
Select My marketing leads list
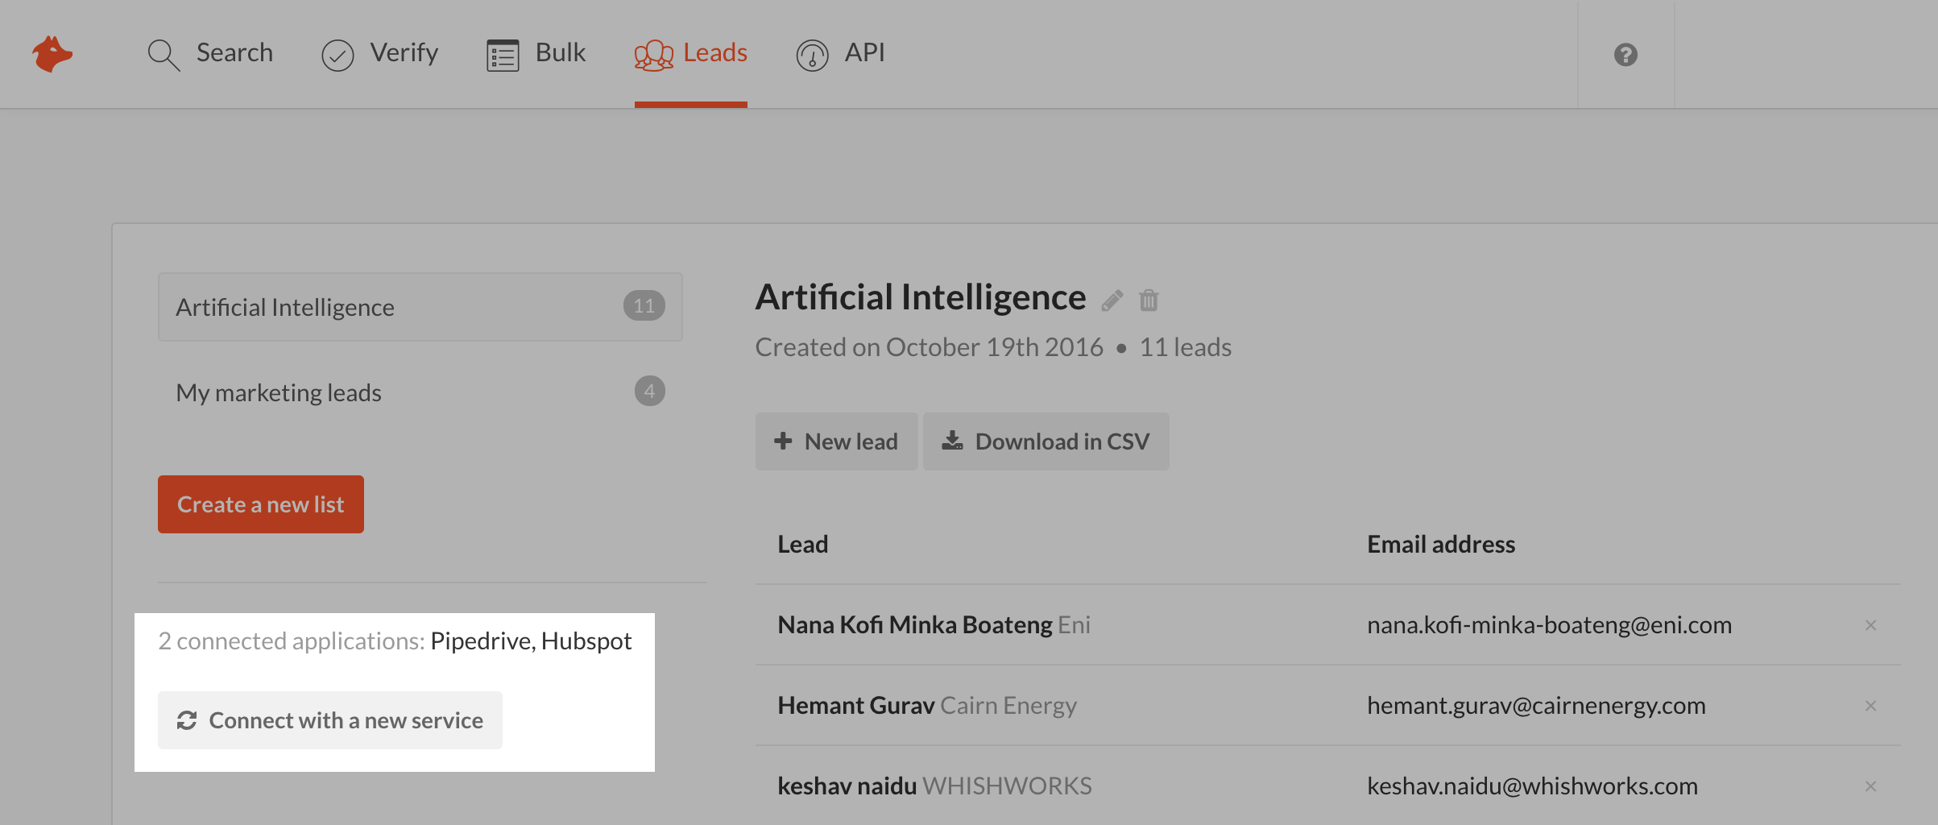[x=420, y=392]
